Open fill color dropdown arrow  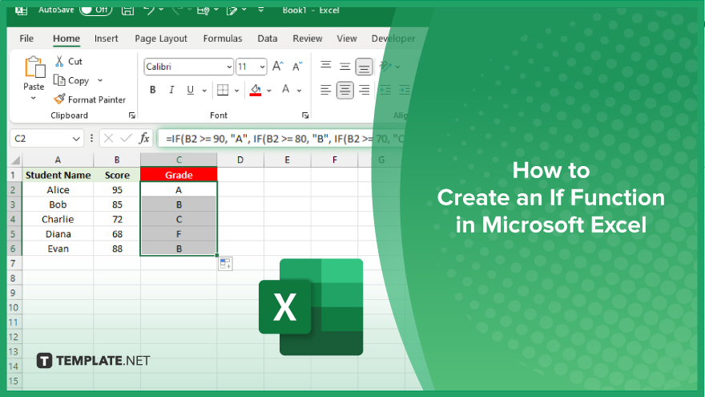tap(269, 91)
